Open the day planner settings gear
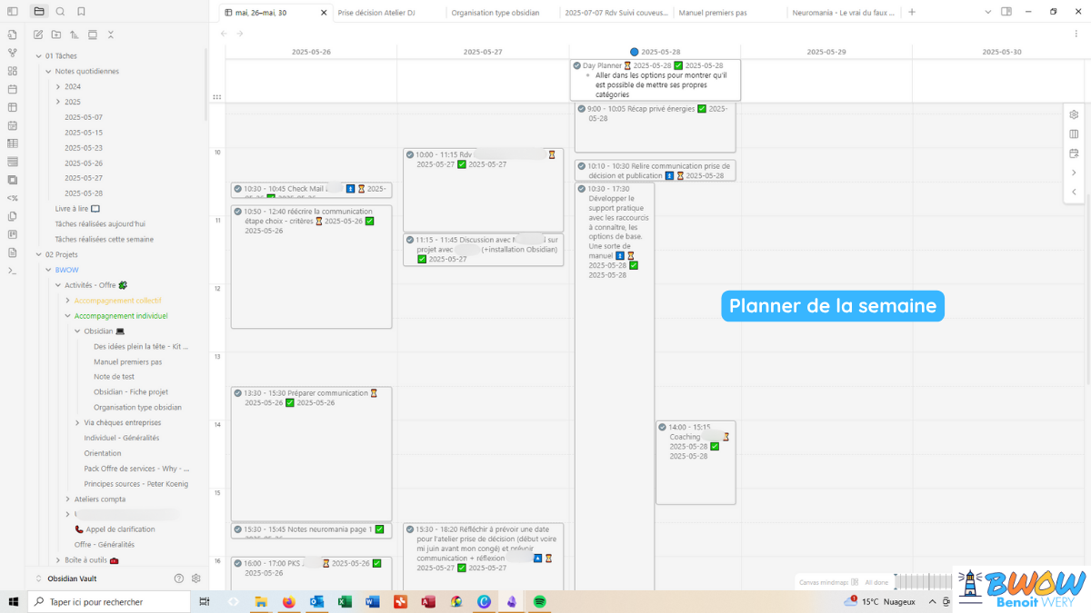The width and height of the screenshot is (1091, 613). (1074, 114)
